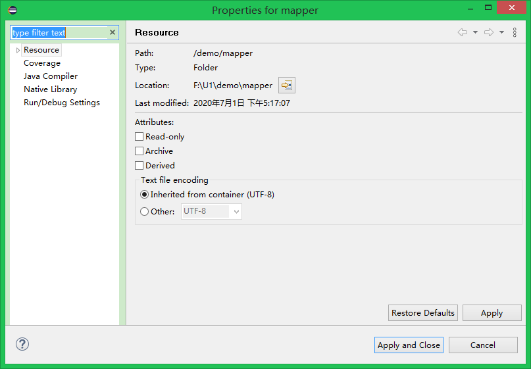
Task: Click the back navigation arrow icon
Action: pos(463,32)
